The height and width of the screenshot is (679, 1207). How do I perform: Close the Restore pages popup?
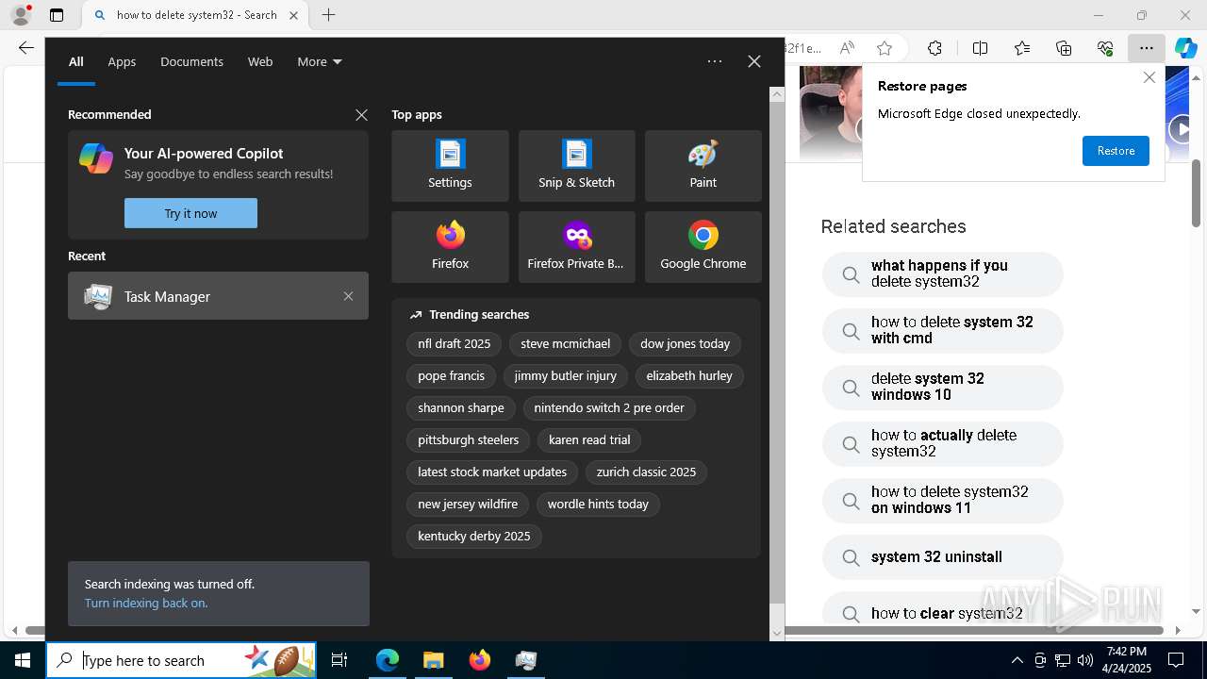1149,77
